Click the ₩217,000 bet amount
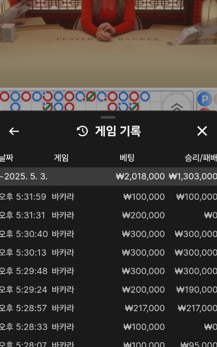 (145, 308)
